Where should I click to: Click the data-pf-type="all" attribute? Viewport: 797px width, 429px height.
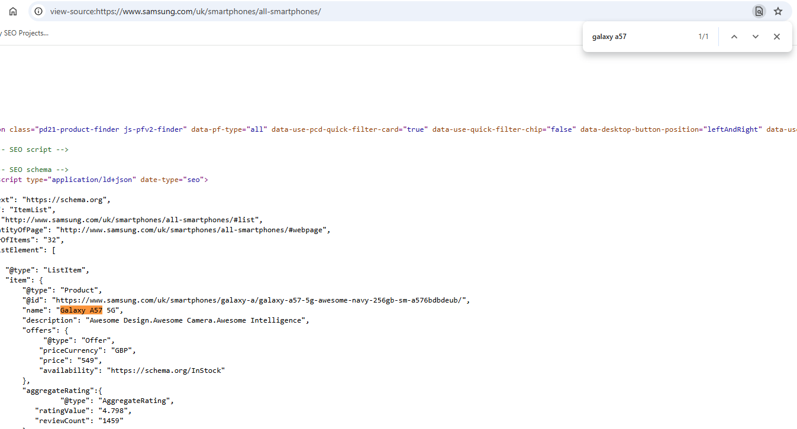(230, 129)
